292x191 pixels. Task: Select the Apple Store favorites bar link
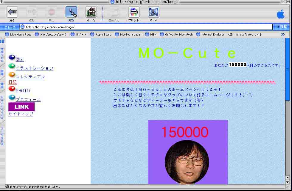(103, 35)
